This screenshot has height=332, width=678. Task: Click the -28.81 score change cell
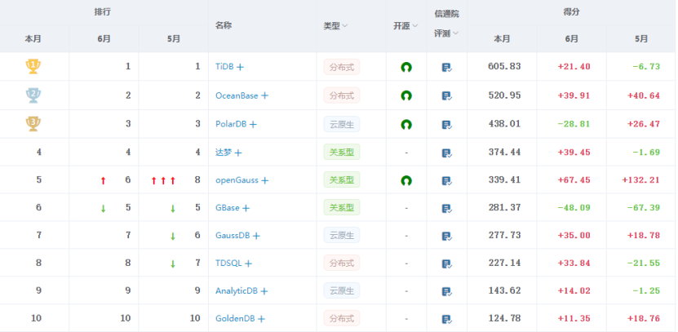click(574, 124)
